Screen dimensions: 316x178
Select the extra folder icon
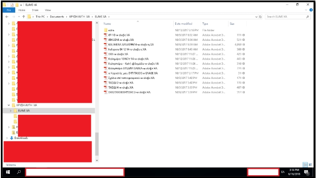click(x=106, y=30)
